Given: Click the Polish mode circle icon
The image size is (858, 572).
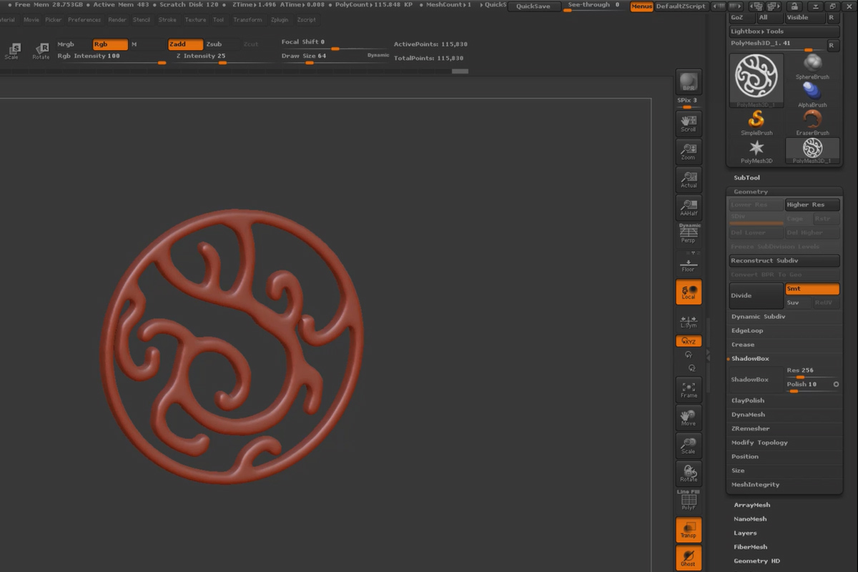Looking at the screenshot, I should pos(836,385).
